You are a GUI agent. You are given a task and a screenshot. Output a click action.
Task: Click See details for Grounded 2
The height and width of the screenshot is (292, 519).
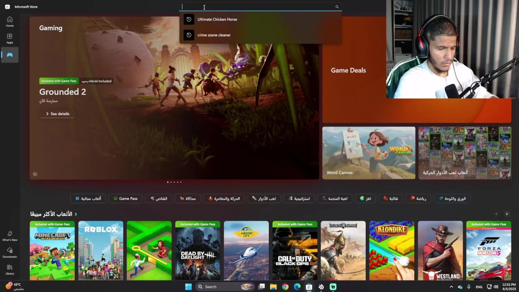57,114
